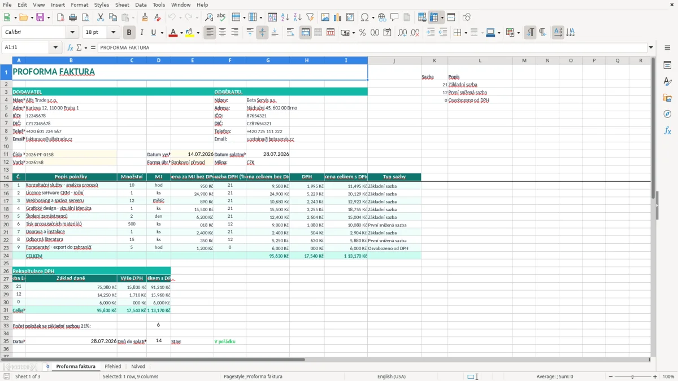The height and width of the screenshot is (381, 678).
Task: Click Add Decimal Place icon
Action: [402, 33]
